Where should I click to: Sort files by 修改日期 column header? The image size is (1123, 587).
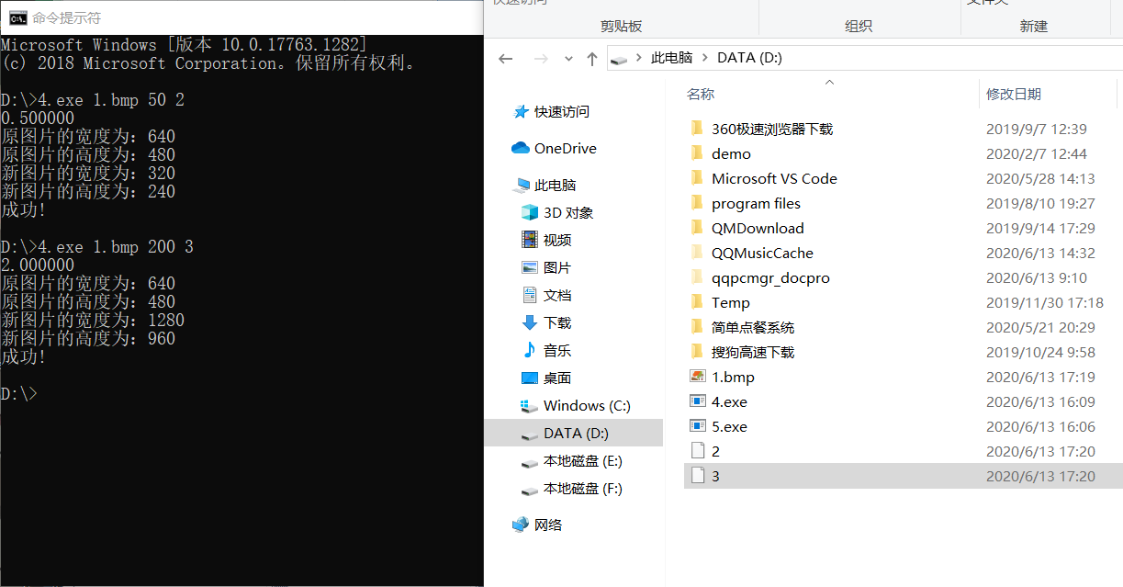(x=1014, y=94)
